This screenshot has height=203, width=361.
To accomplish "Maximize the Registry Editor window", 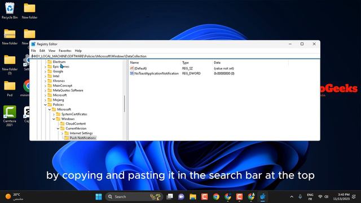I will [302, 44].
